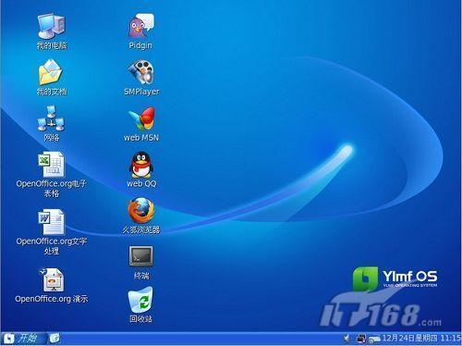Click the quick-launch icon beside 开始
The height and width of the screenshot is (346, 462).
pyautogui.click(x=55, y=339)
